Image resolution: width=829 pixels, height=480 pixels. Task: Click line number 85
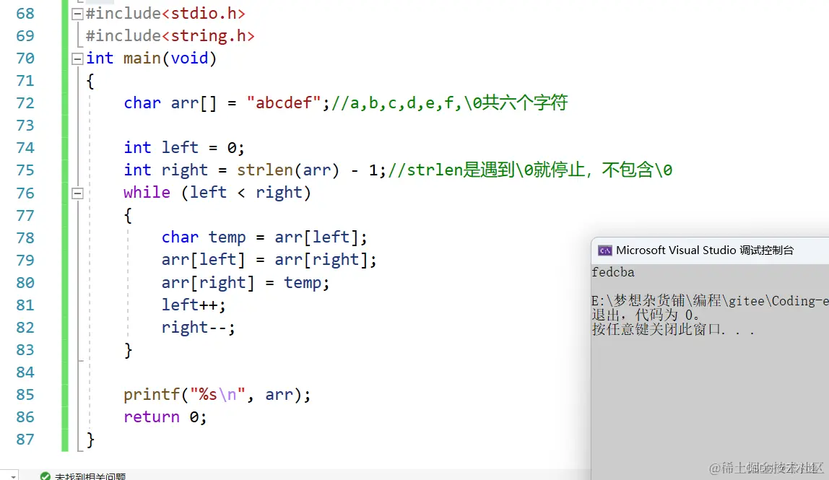(25, 394)
